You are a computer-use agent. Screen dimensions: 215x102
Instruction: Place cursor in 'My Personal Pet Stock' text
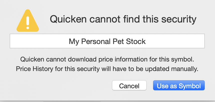[x=107, y=41]
